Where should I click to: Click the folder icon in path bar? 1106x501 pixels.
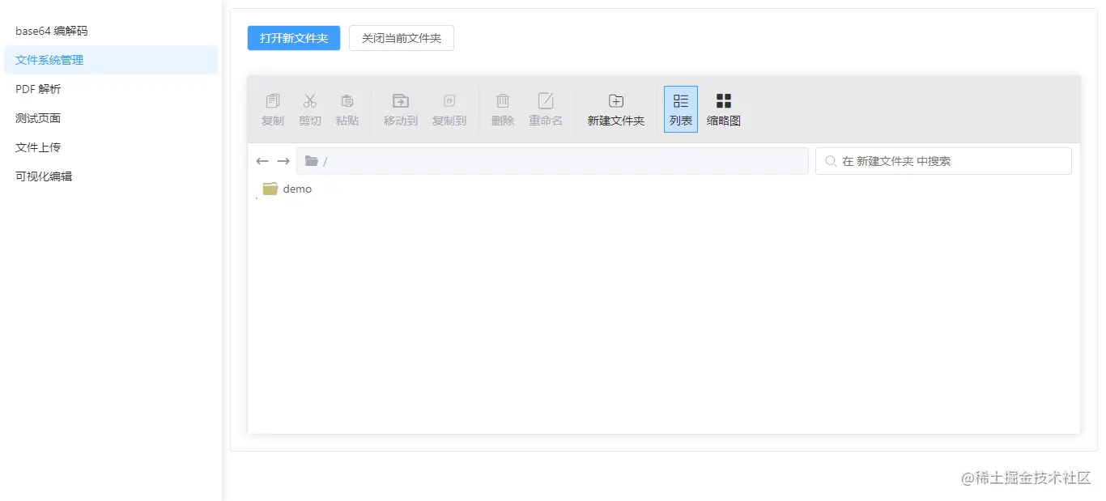(x=312, y=161)
